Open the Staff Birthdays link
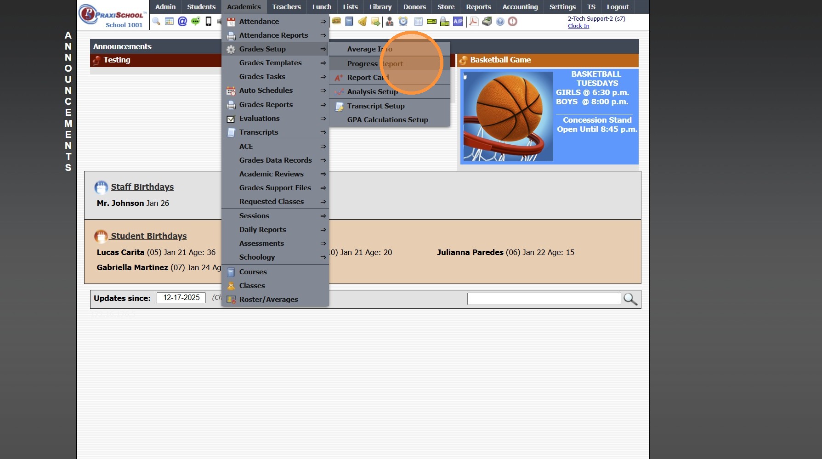This screenshot has height=459, width=822. pos(142,187)
